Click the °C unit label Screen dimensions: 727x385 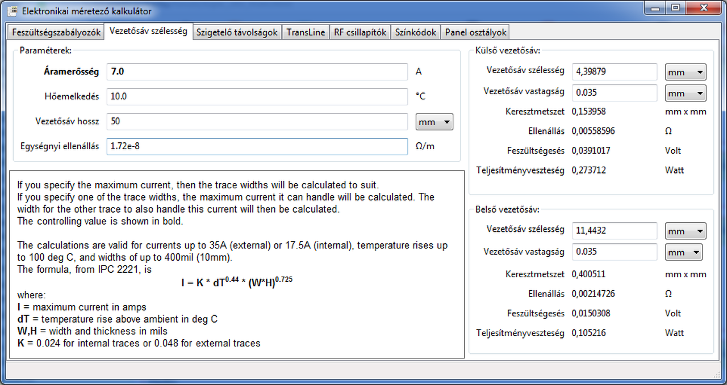pyautogui.click(x=420, y=96)
